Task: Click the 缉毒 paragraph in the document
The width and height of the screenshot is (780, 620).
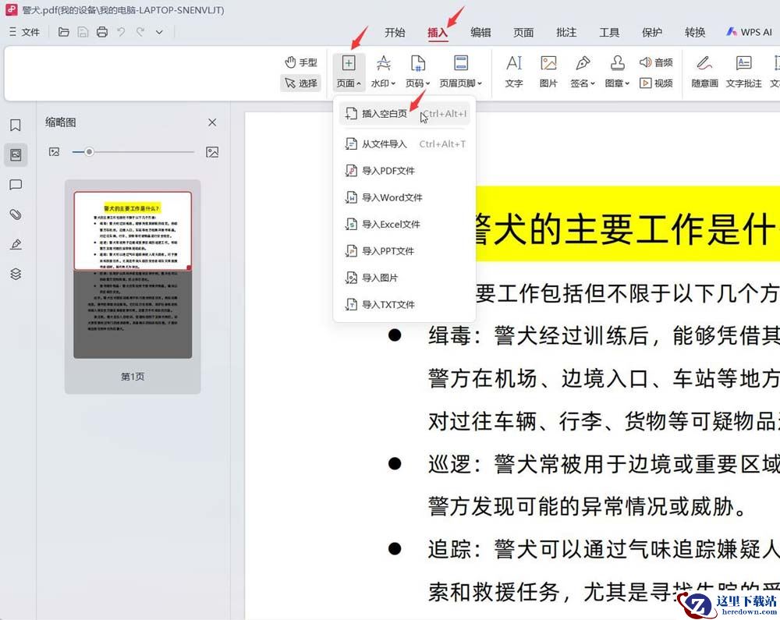Action: click(x=604, y=378)
